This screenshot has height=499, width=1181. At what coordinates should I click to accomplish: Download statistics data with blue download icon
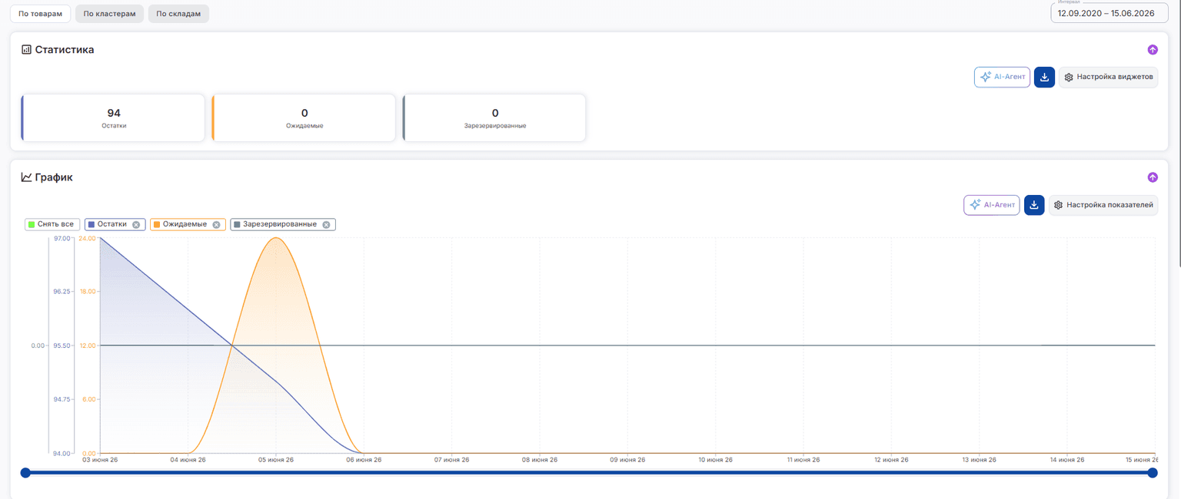[1044, 78]
